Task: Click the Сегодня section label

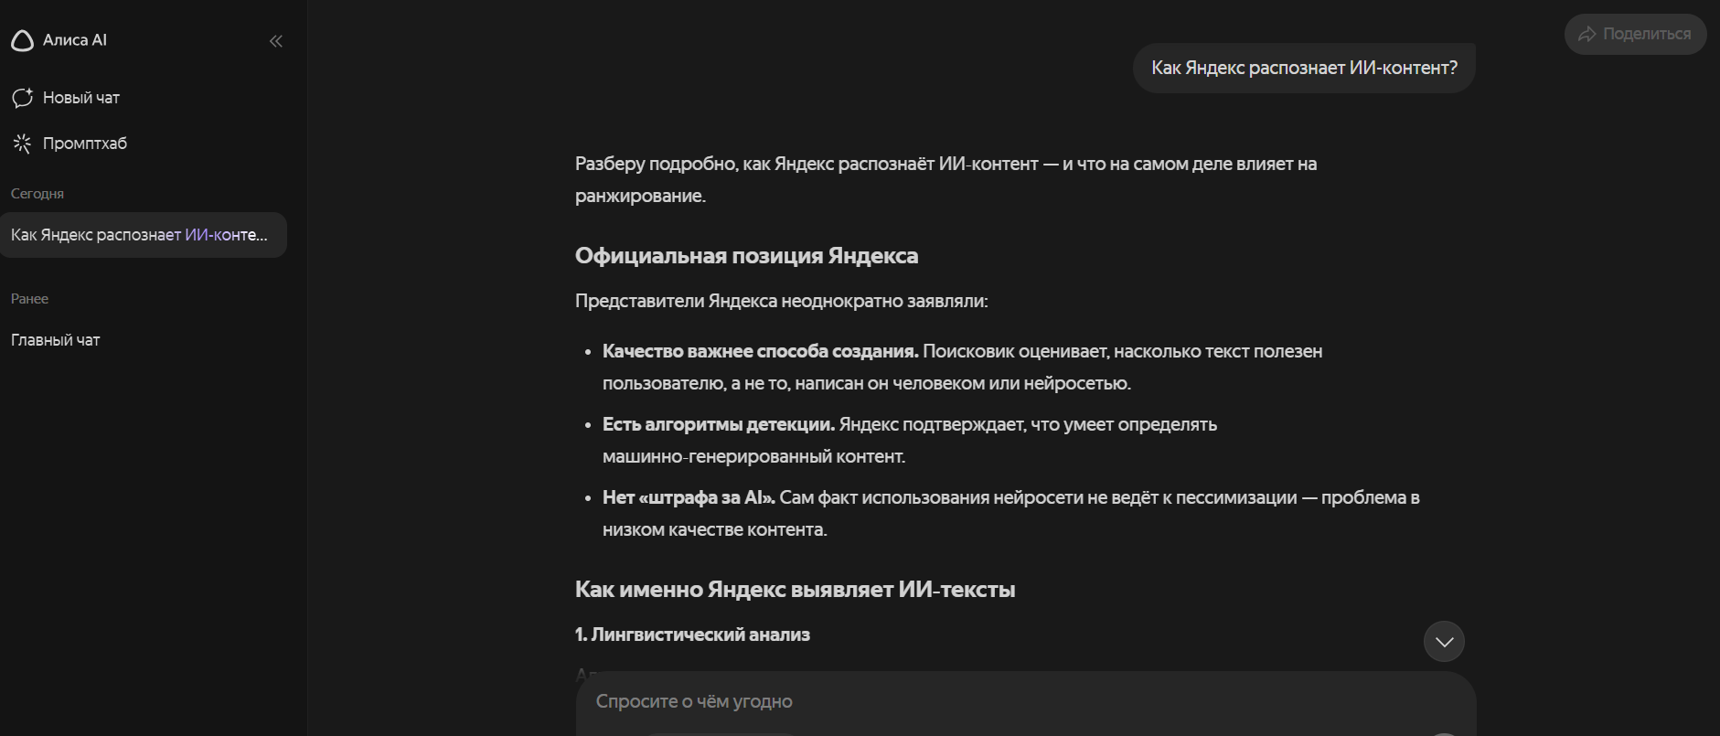Action: [x=37, y=194]
